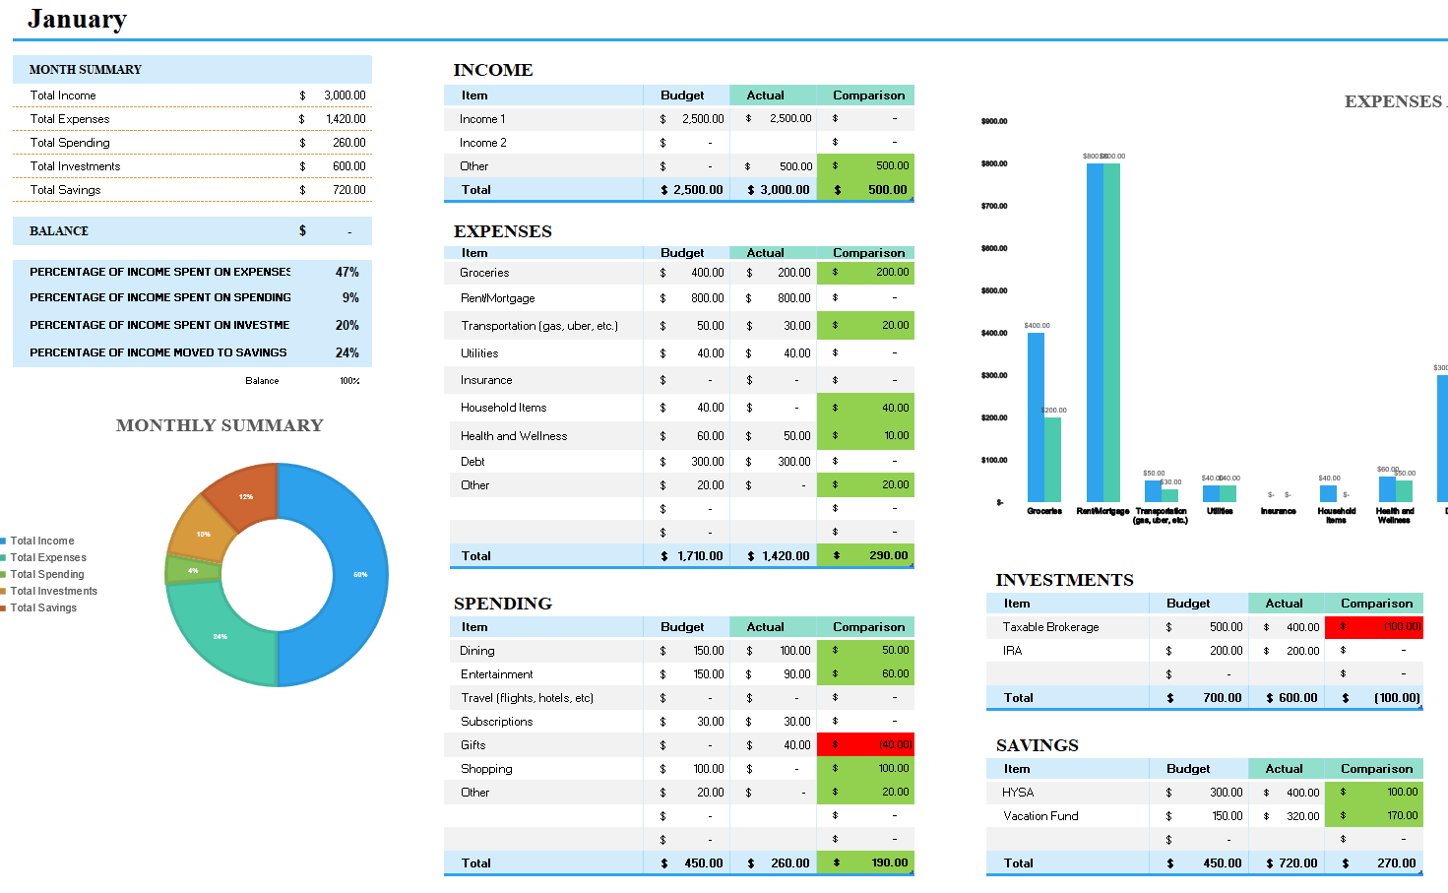The width and height of the screenshot is (1448, 893).
Task: Click the Vacation Fund comparison cell
Action: 1373,816
